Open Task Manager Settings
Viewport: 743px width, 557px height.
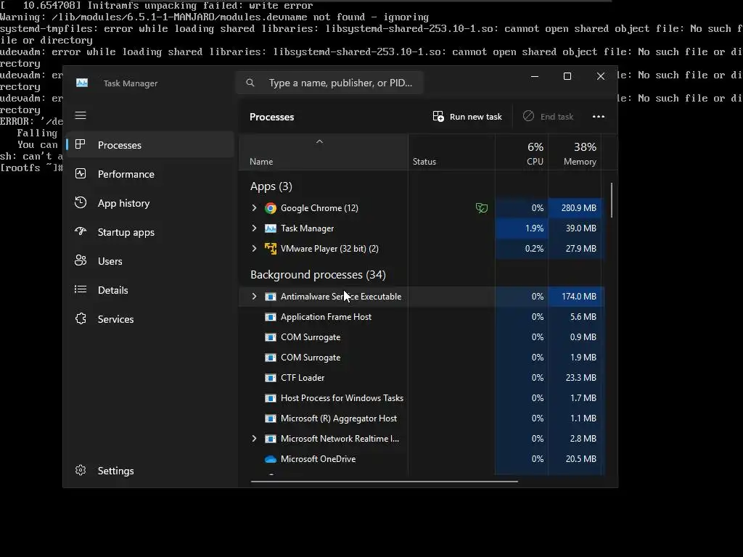[151, 471]
